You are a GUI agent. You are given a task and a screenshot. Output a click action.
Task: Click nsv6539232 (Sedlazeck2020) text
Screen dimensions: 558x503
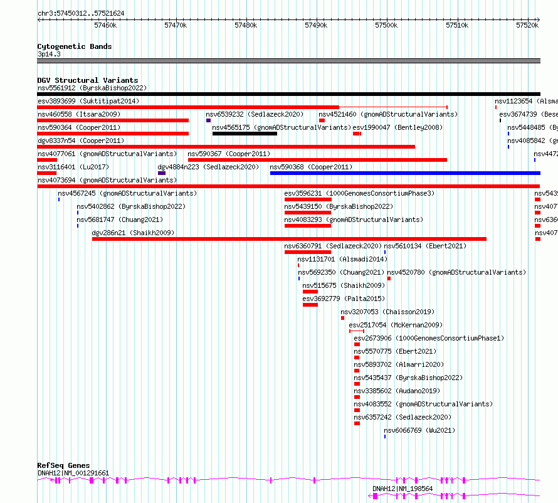255,114
